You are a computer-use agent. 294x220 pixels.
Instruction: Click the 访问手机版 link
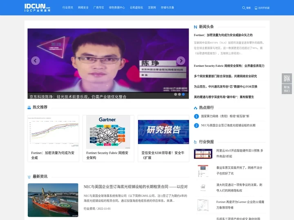pos(264,8)
